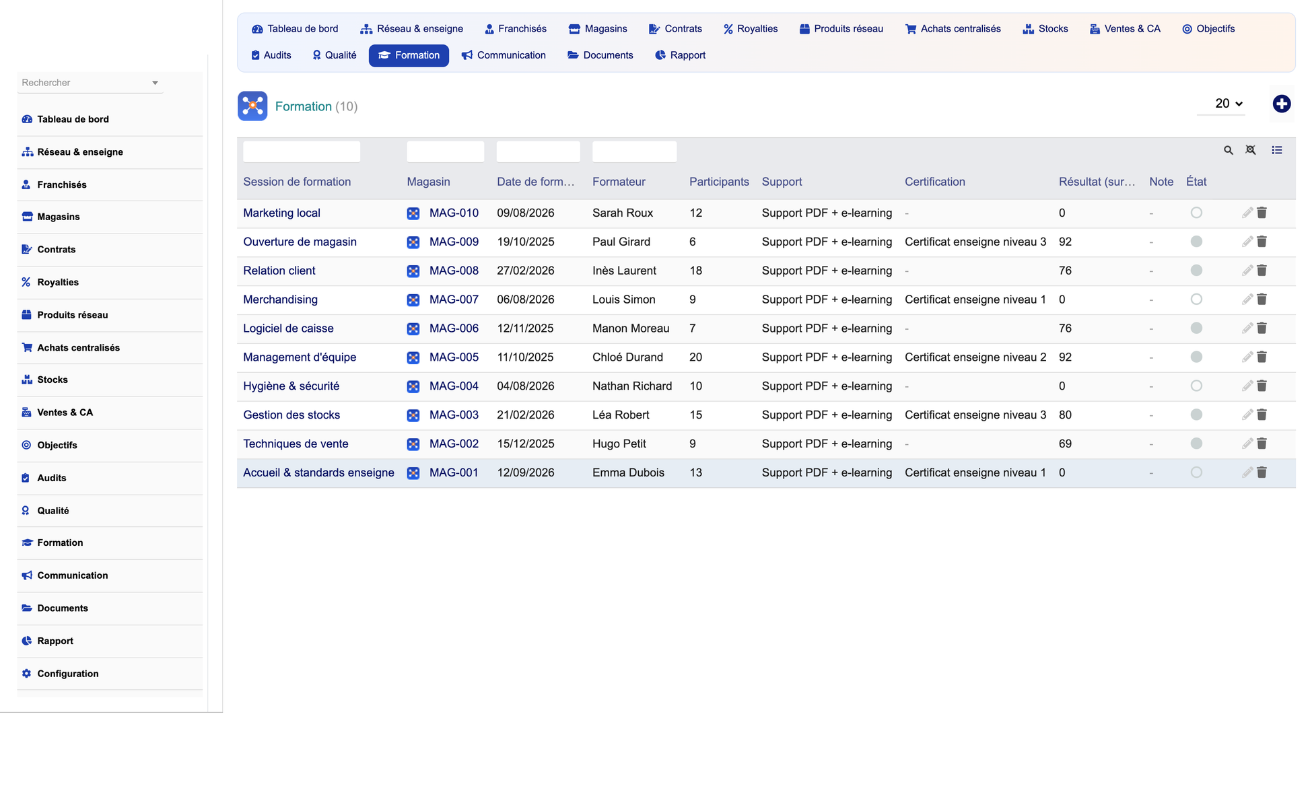
Task: Open the MAG-003 store link
Action: (454, 415)
